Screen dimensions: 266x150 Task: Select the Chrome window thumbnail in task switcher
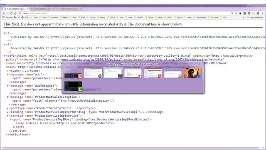(x=93, y=73)
